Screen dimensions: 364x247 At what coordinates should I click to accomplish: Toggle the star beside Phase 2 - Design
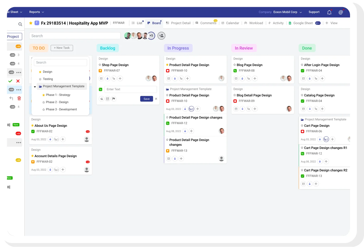point(44,102)
